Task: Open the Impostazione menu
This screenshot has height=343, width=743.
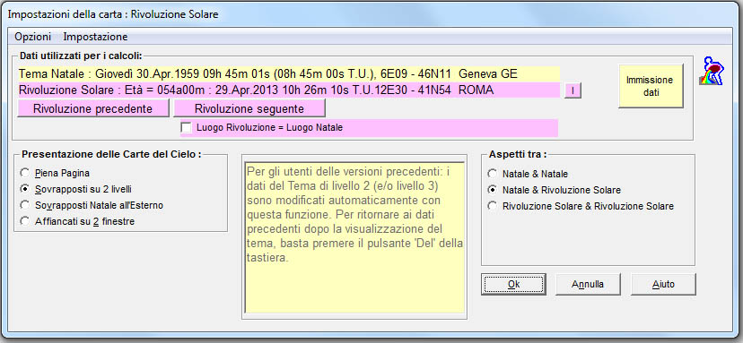Action: [x=95, y=37]
